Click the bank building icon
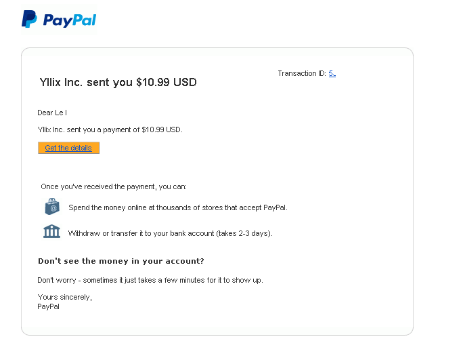 tap(51, 232)
